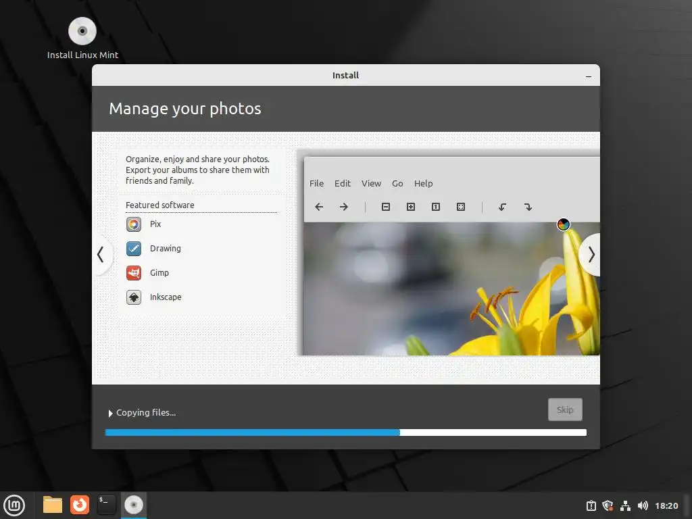This screenshot has height=519, width=692.
Task: Click the Pix label in featured software
Action: pyautogui.click(x=155, y=224)
